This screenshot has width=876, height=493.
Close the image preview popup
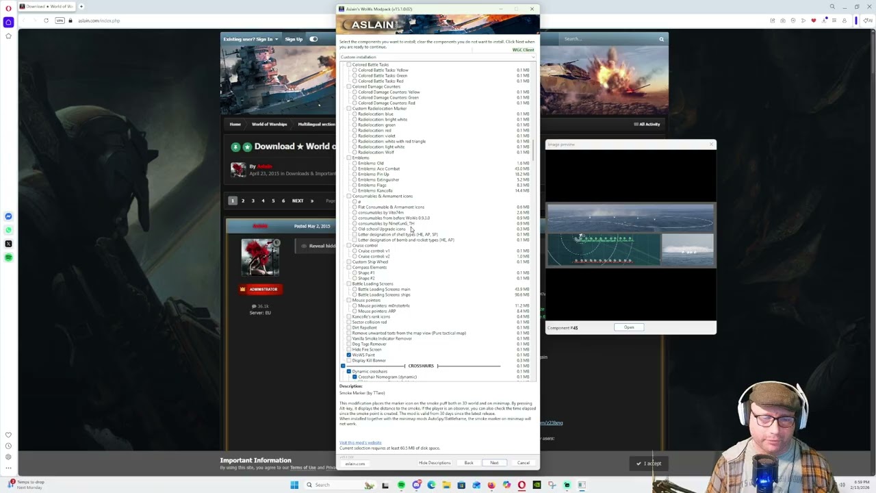click(711, 144)
